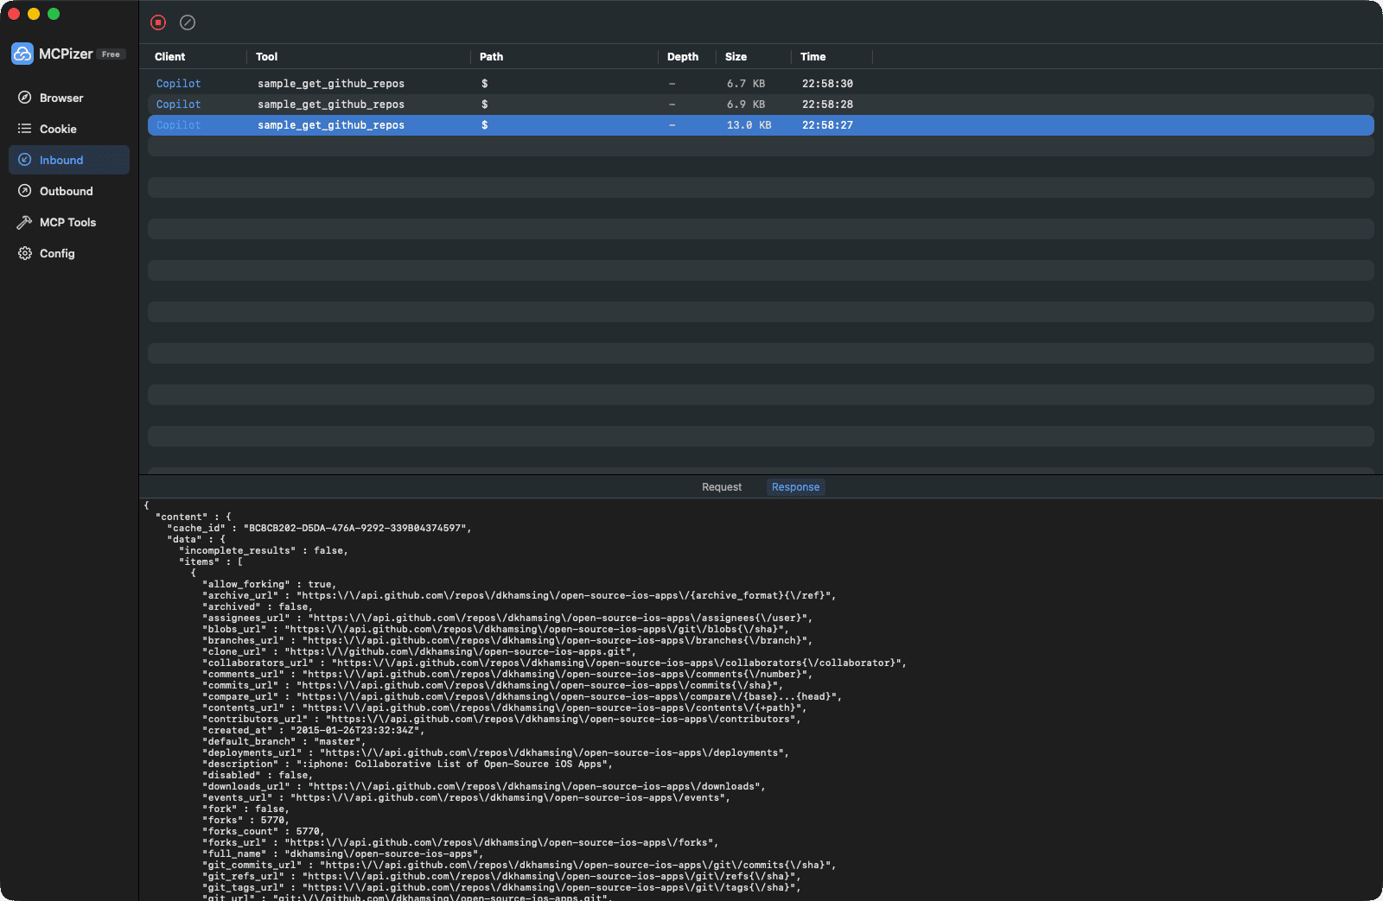The width and height of the screenshot is (1383, 901).
Task: Click the Browser compass icon in sidebar
Action: tap(25, 98)
